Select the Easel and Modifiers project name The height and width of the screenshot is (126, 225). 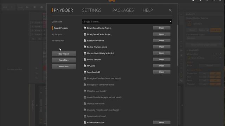(x=96, y=41)
